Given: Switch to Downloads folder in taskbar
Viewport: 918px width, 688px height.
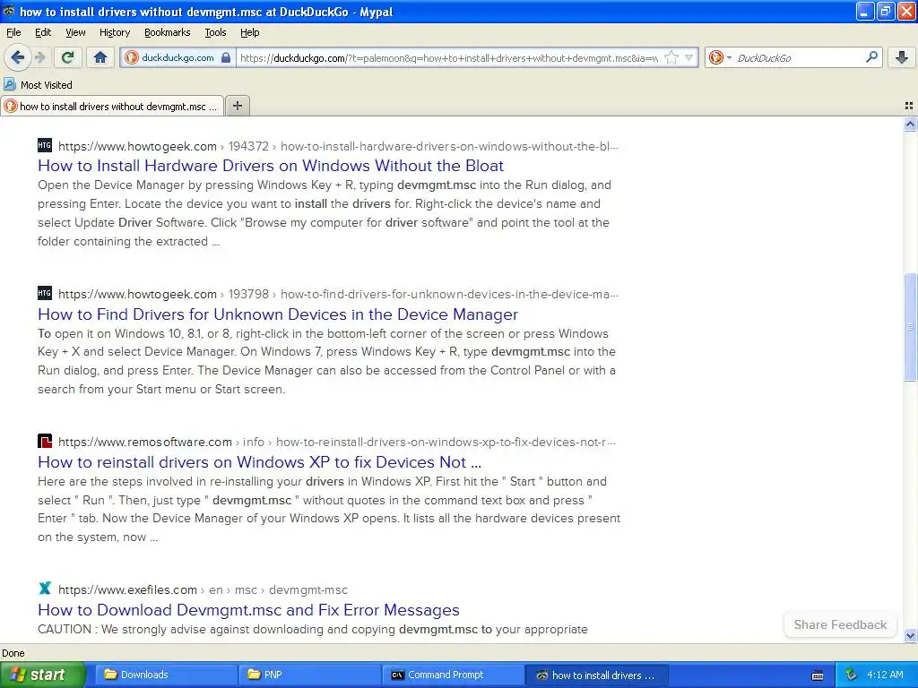Looking at the screenshot, I should coord(166,675).
